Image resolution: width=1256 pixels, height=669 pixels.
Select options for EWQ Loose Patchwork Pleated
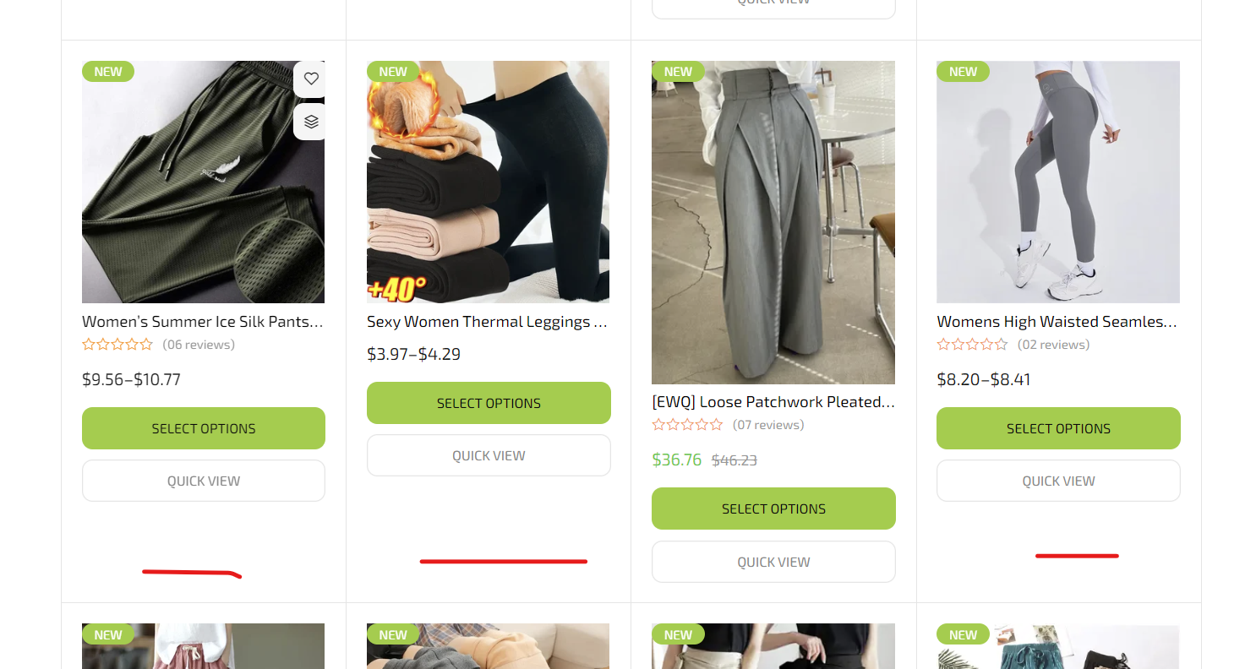point(773,509)
